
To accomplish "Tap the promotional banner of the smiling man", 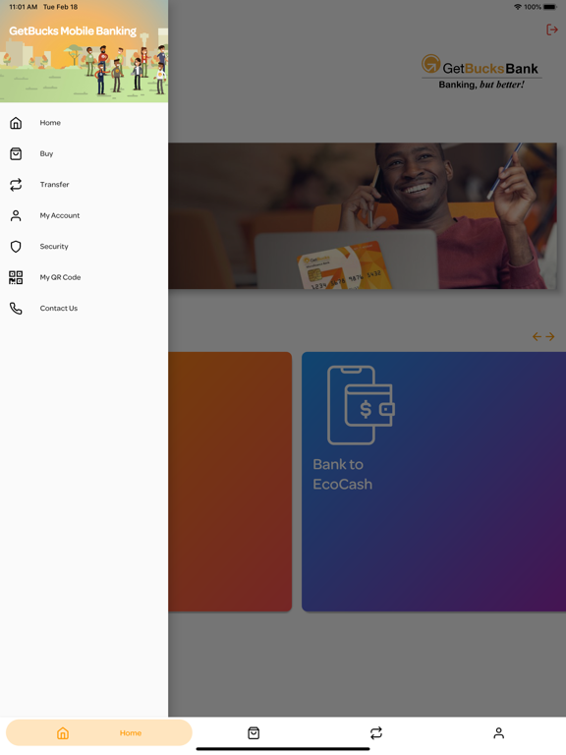I will click(x=363, y=215).
